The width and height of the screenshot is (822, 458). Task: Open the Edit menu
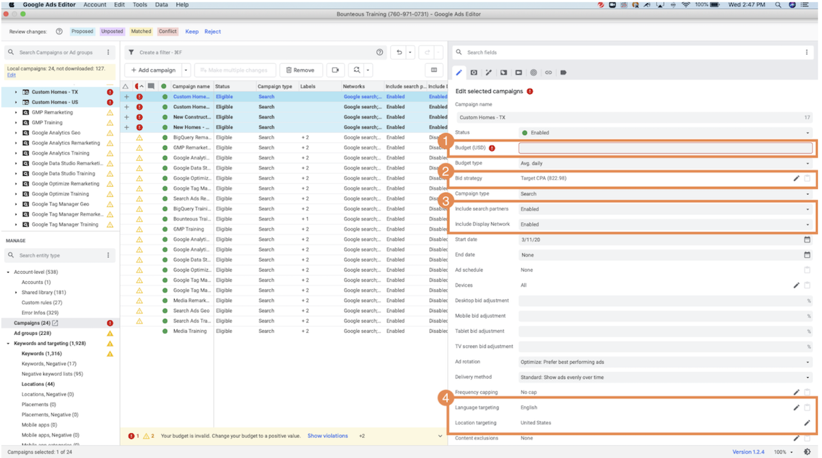point(119,5)
